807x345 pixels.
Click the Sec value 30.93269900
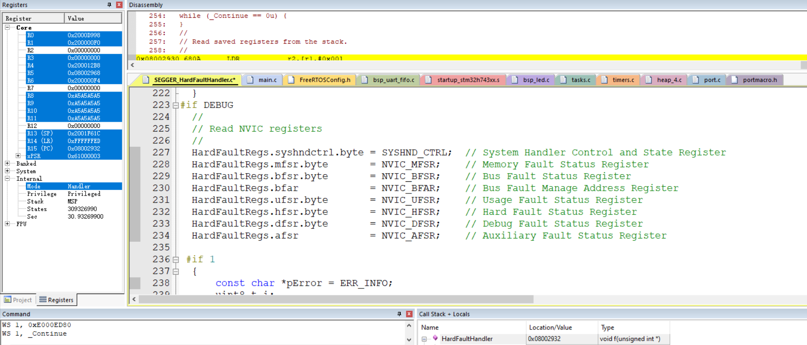[86, 216]
